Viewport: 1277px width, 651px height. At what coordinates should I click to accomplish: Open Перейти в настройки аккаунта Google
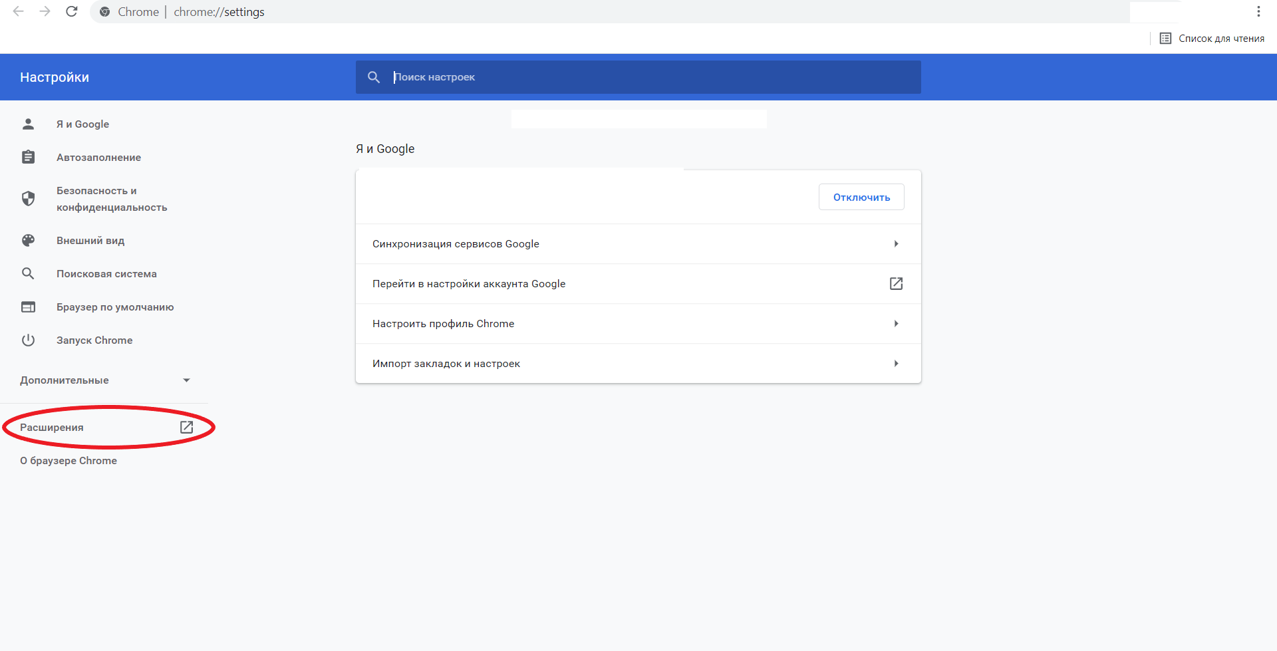click(x=638, y=284)
